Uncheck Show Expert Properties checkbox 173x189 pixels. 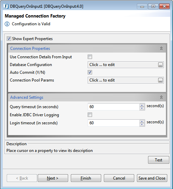point(9,39)
